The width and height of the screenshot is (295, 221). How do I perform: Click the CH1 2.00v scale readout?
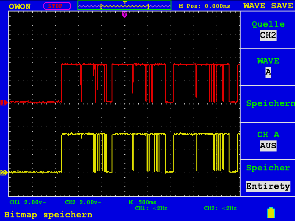[x=28, y=202]
